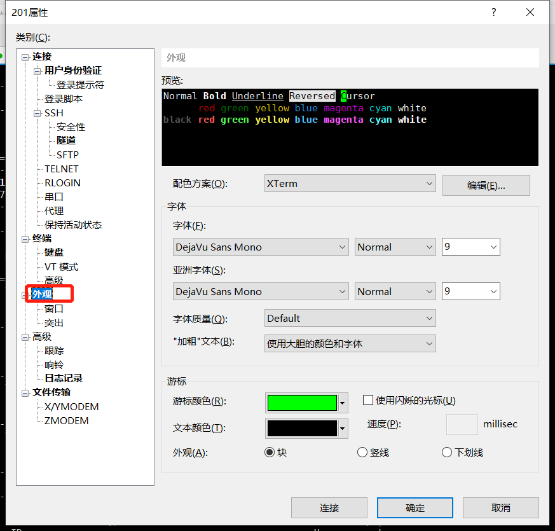Collapse the 文件传输 tree node
The width and height of the screenshot is (555, 531).
[25, 393]
